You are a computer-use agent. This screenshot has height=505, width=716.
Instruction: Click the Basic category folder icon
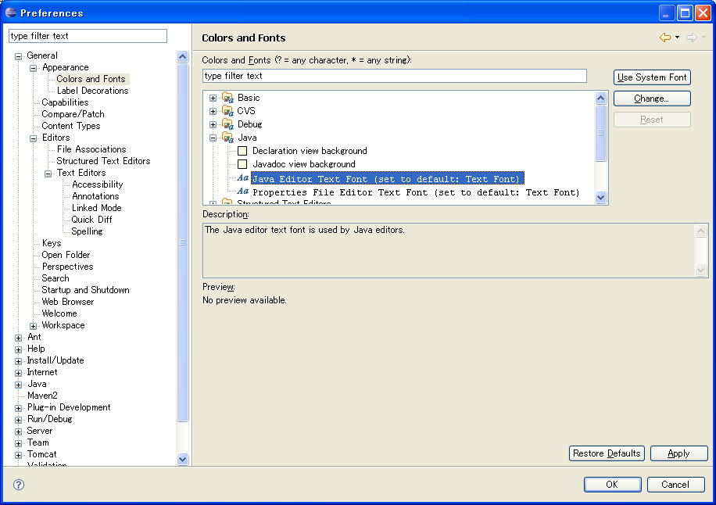[x=227, y=98]
